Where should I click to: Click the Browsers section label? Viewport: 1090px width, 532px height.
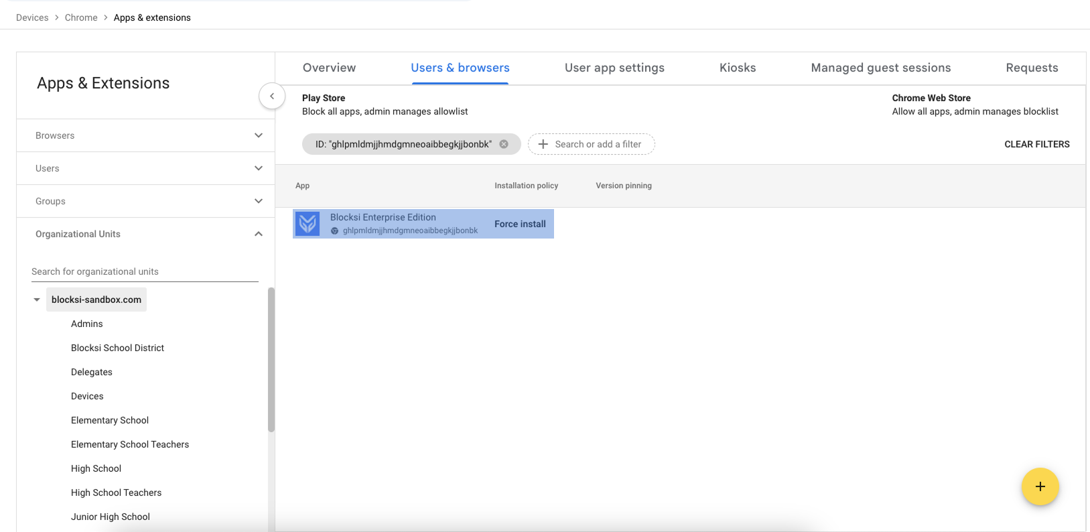click(x=55, y=135)
